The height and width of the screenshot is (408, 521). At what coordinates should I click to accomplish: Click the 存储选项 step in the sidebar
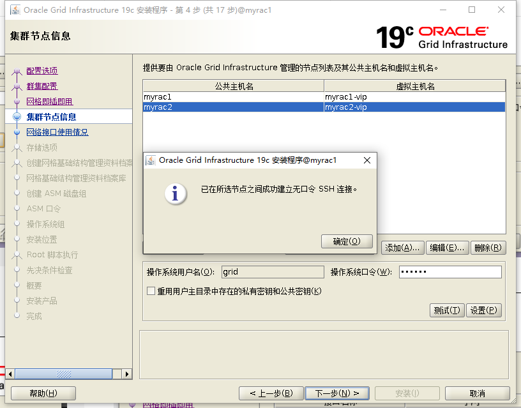42,147
